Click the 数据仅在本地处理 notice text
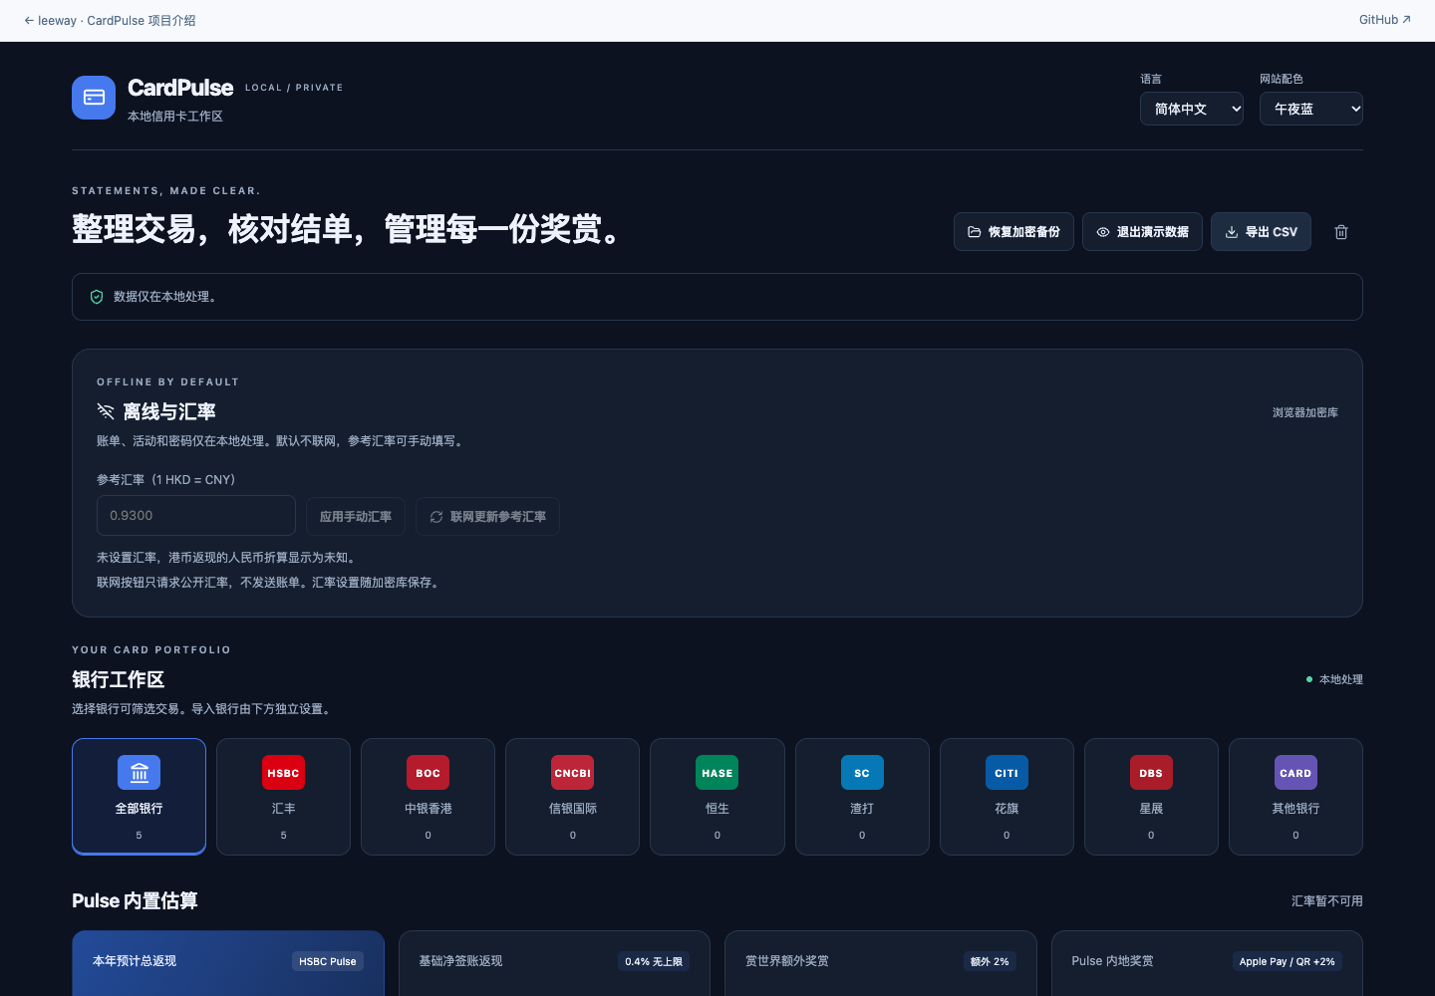The image size is (1435, 996). 164,297
